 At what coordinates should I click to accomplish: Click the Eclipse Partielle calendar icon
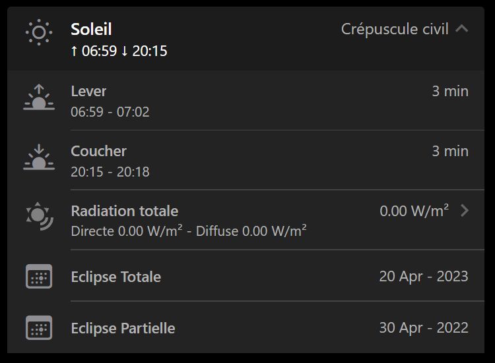tap(39, 327)
